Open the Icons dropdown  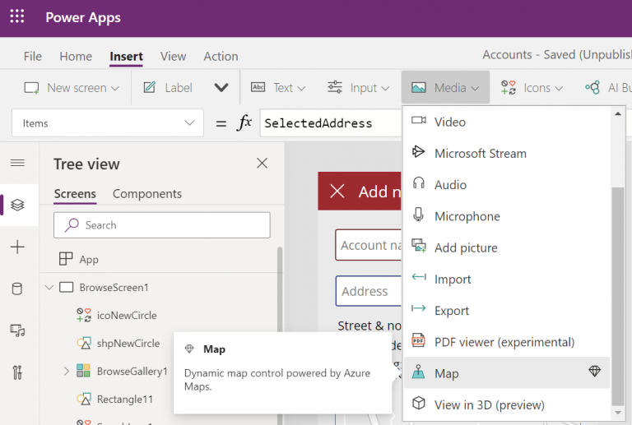click(x=532, y=88)
